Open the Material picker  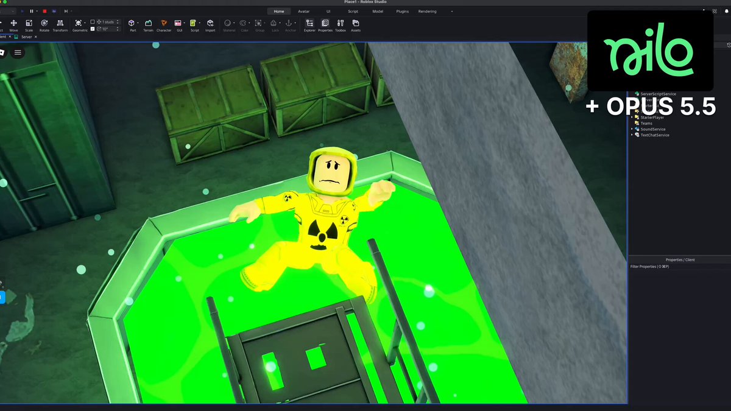pos(228,25)
